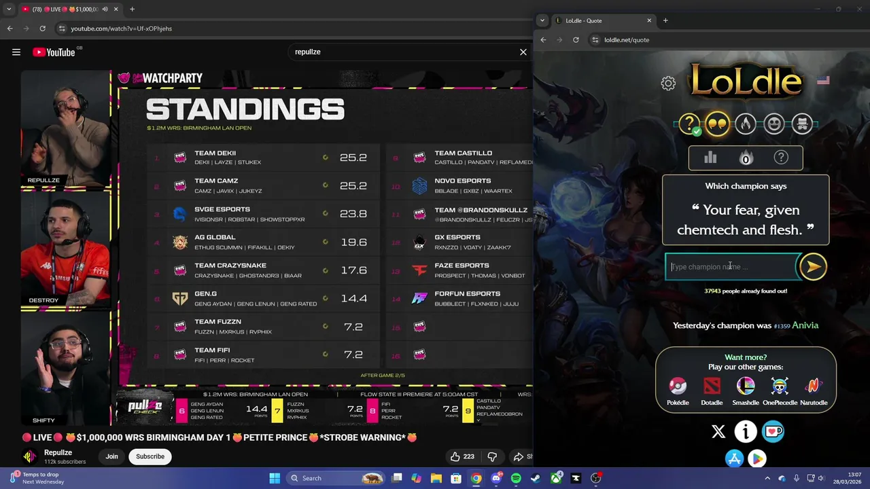Open File Explorer from the taskbar
Viewport: 870px width, 489px height.
(x=436, y=478)
